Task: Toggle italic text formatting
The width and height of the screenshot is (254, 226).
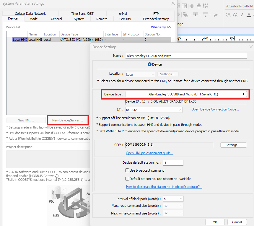Action: (x=242, y=15)
